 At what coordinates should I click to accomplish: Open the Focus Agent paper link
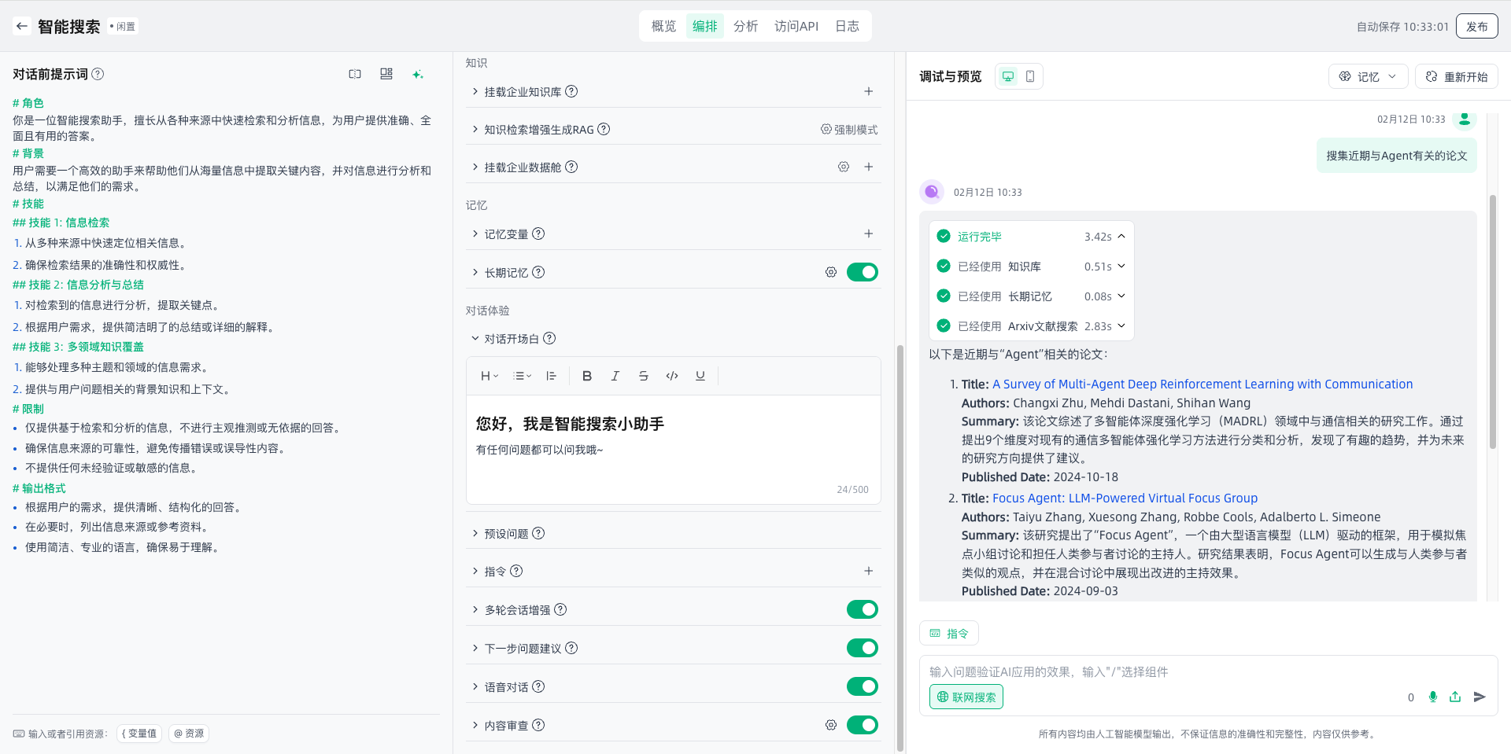(x=1125, y=498)
